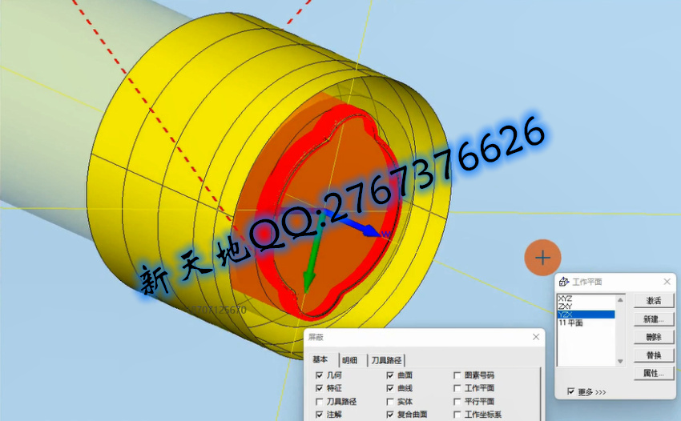
Task: Select XYZ in the work plane list
Action: [x=566, y=299]
